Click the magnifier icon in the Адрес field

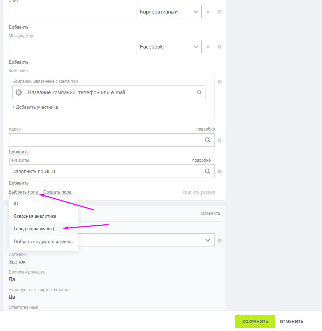click(208, 140)
